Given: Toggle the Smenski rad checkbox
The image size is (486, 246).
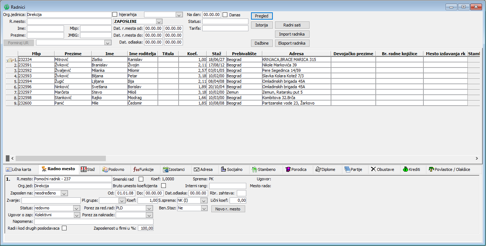Looking at the screenshot, I should coord(141,179).
